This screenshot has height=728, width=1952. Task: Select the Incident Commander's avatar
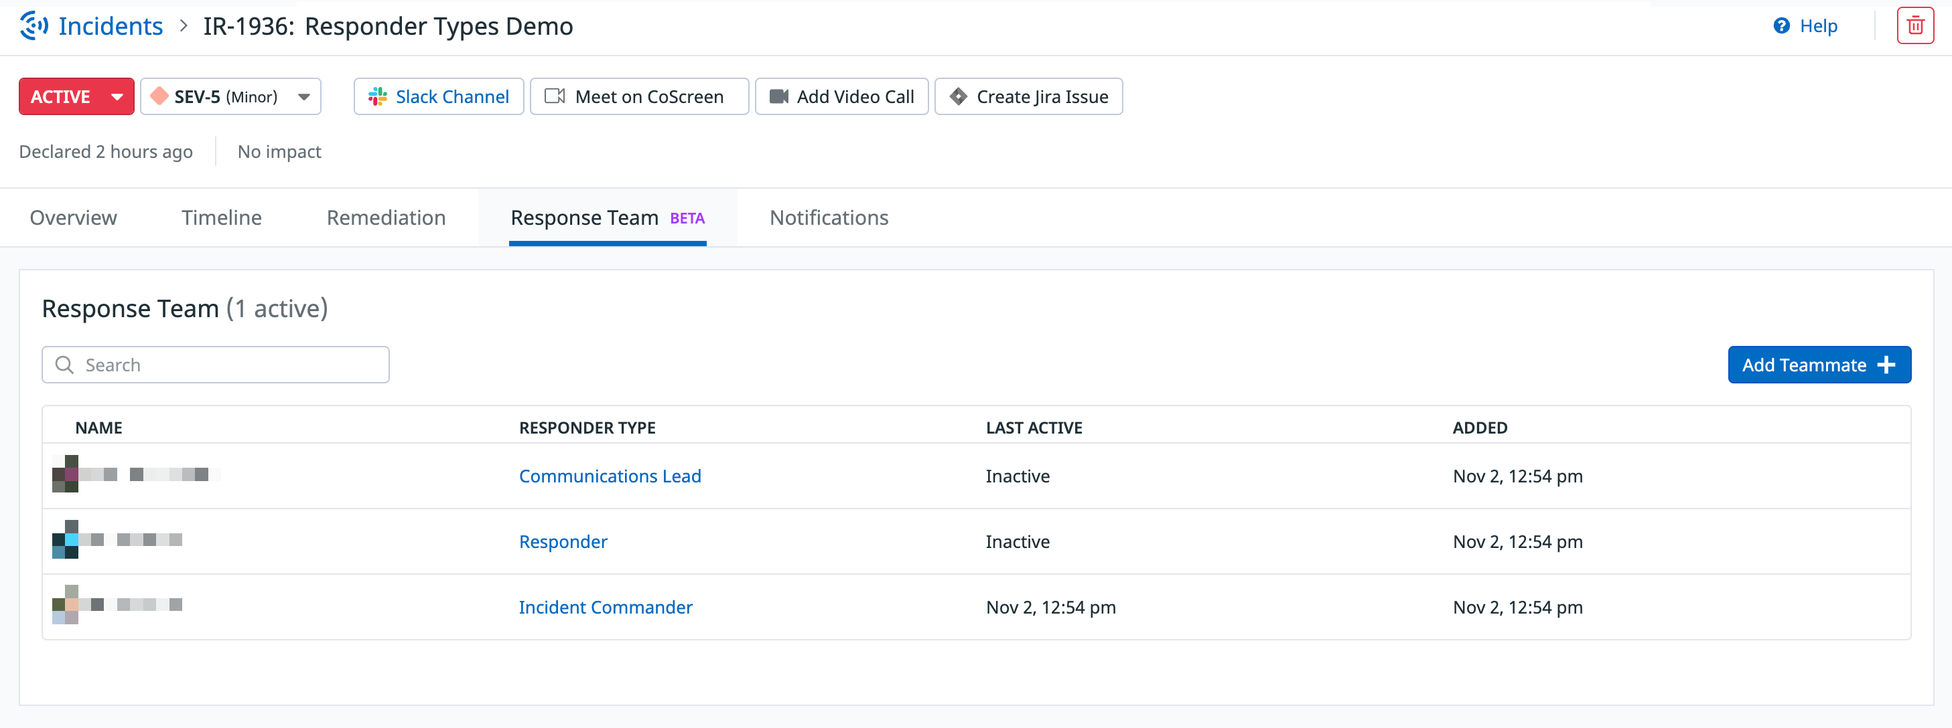[65, 605]
